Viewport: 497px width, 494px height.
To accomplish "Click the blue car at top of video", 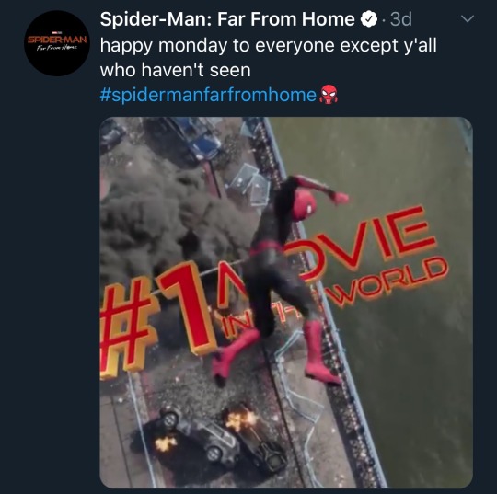I will click(202, 140).
